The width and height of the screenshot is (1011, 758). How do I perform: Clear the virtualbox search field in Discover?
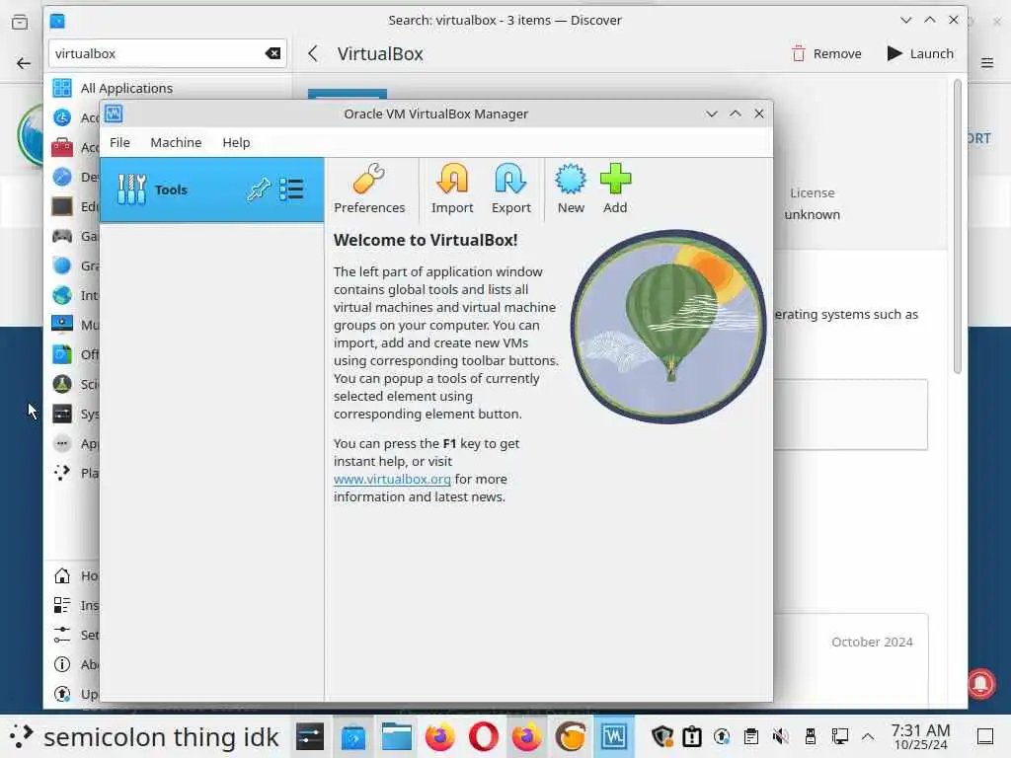[x=272, y=53]
